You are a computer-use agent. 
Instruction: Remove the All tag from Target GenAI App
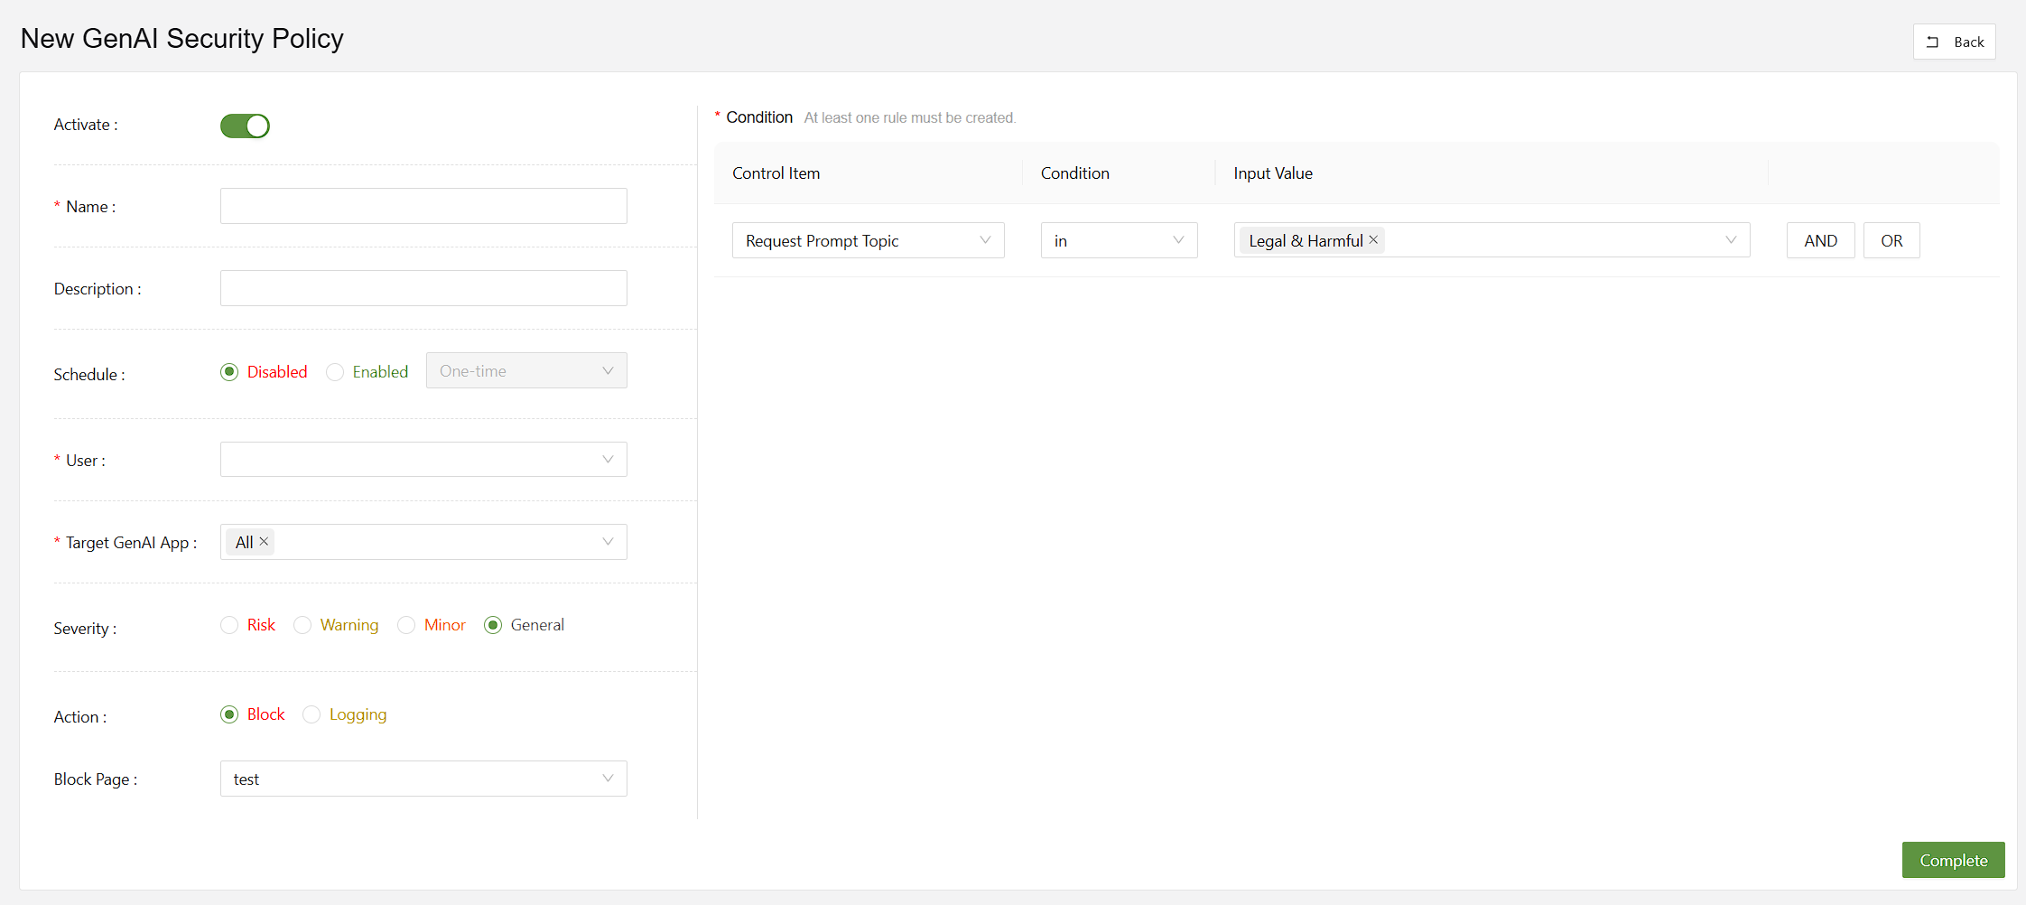pos(264,542)
